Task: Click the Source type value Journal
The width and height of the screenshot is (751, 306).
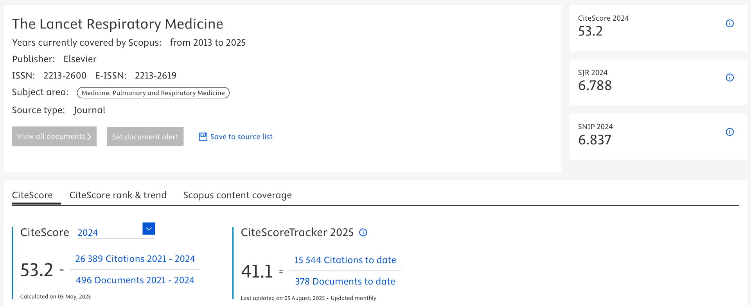Action: pyautogui.click(x=90, y=110)
